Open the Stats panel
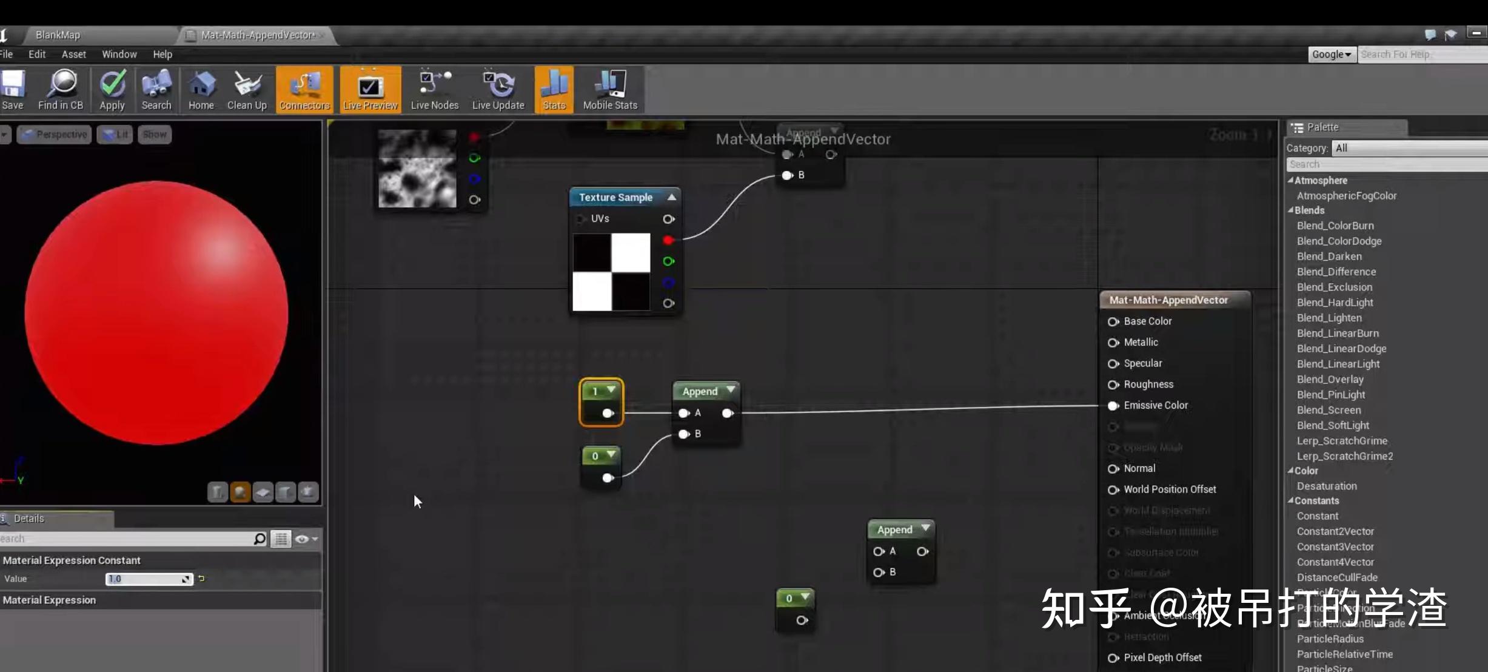 (553, 90)
